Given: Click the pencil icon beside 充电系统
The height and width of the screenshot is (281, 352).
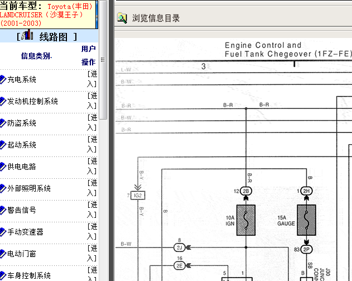Looking at the screenshot, I should pos(3,79).
